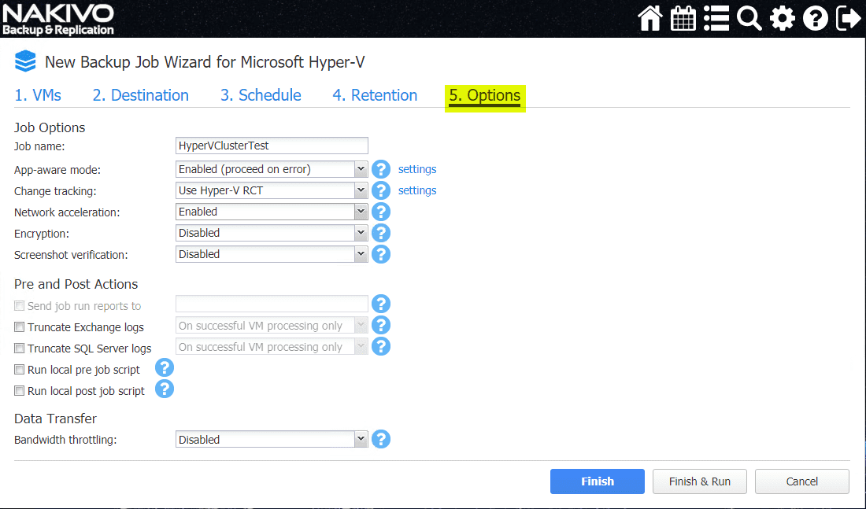Select the 5. Options step

click(x=485, y=96)
